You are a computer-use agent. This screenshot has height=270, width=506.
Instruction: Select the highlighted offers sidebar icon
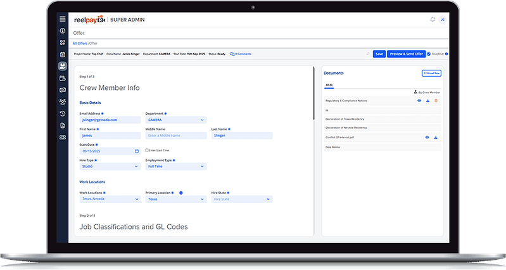62,66
